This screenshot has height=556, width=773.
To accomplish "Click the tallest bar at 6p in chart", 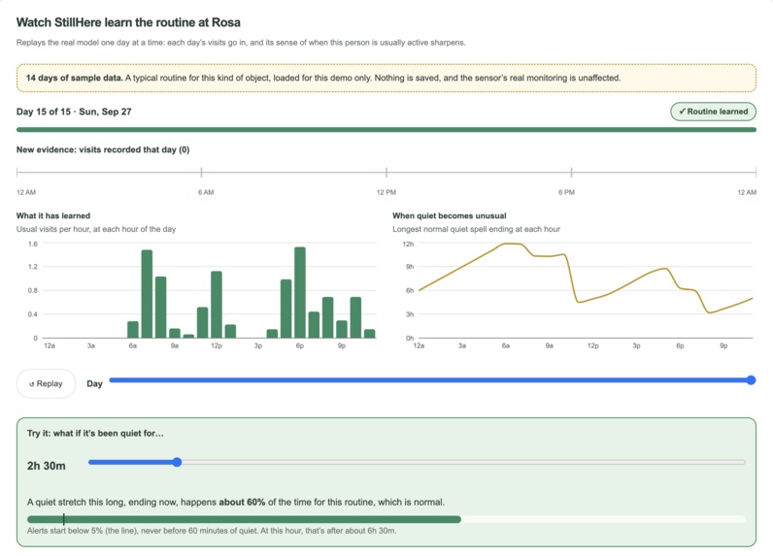I will [x=300, y=292].
